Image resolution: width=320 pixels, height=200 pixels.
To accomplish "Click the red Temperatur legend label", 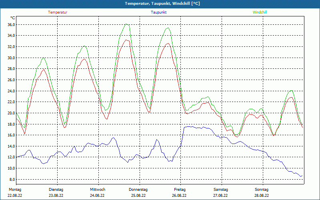I will tap(58, 12).
